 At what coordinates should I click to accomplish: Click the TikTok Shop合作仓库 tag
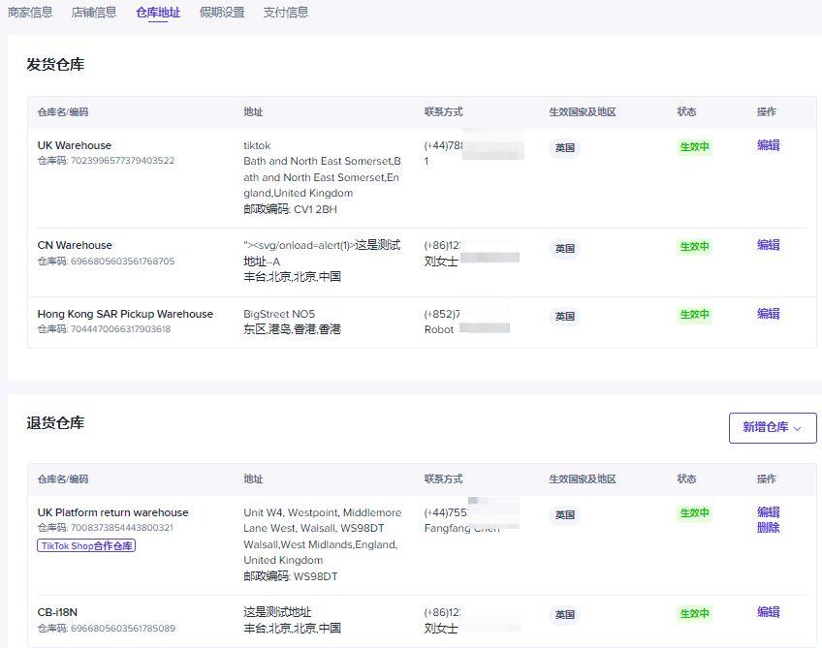tap(85, 545)
